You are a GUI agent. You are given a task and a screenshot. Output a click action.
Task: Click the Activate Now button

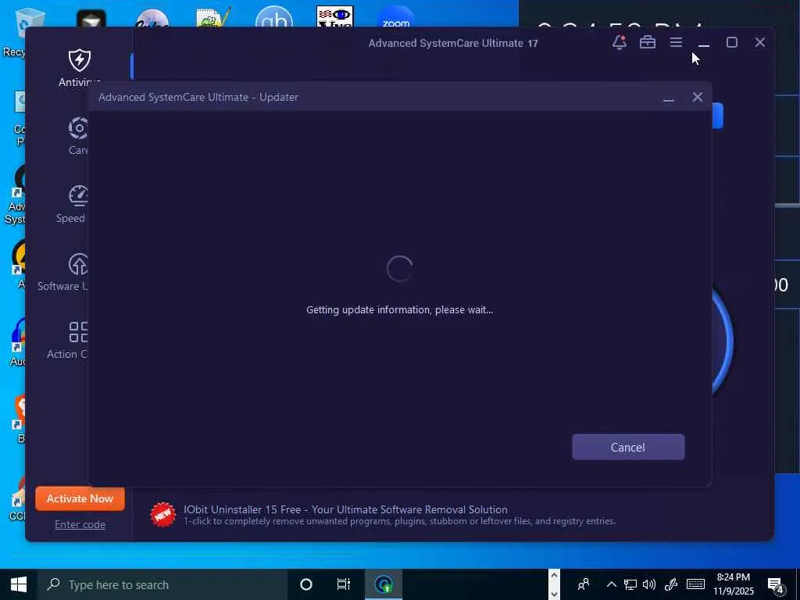[80, 498]
